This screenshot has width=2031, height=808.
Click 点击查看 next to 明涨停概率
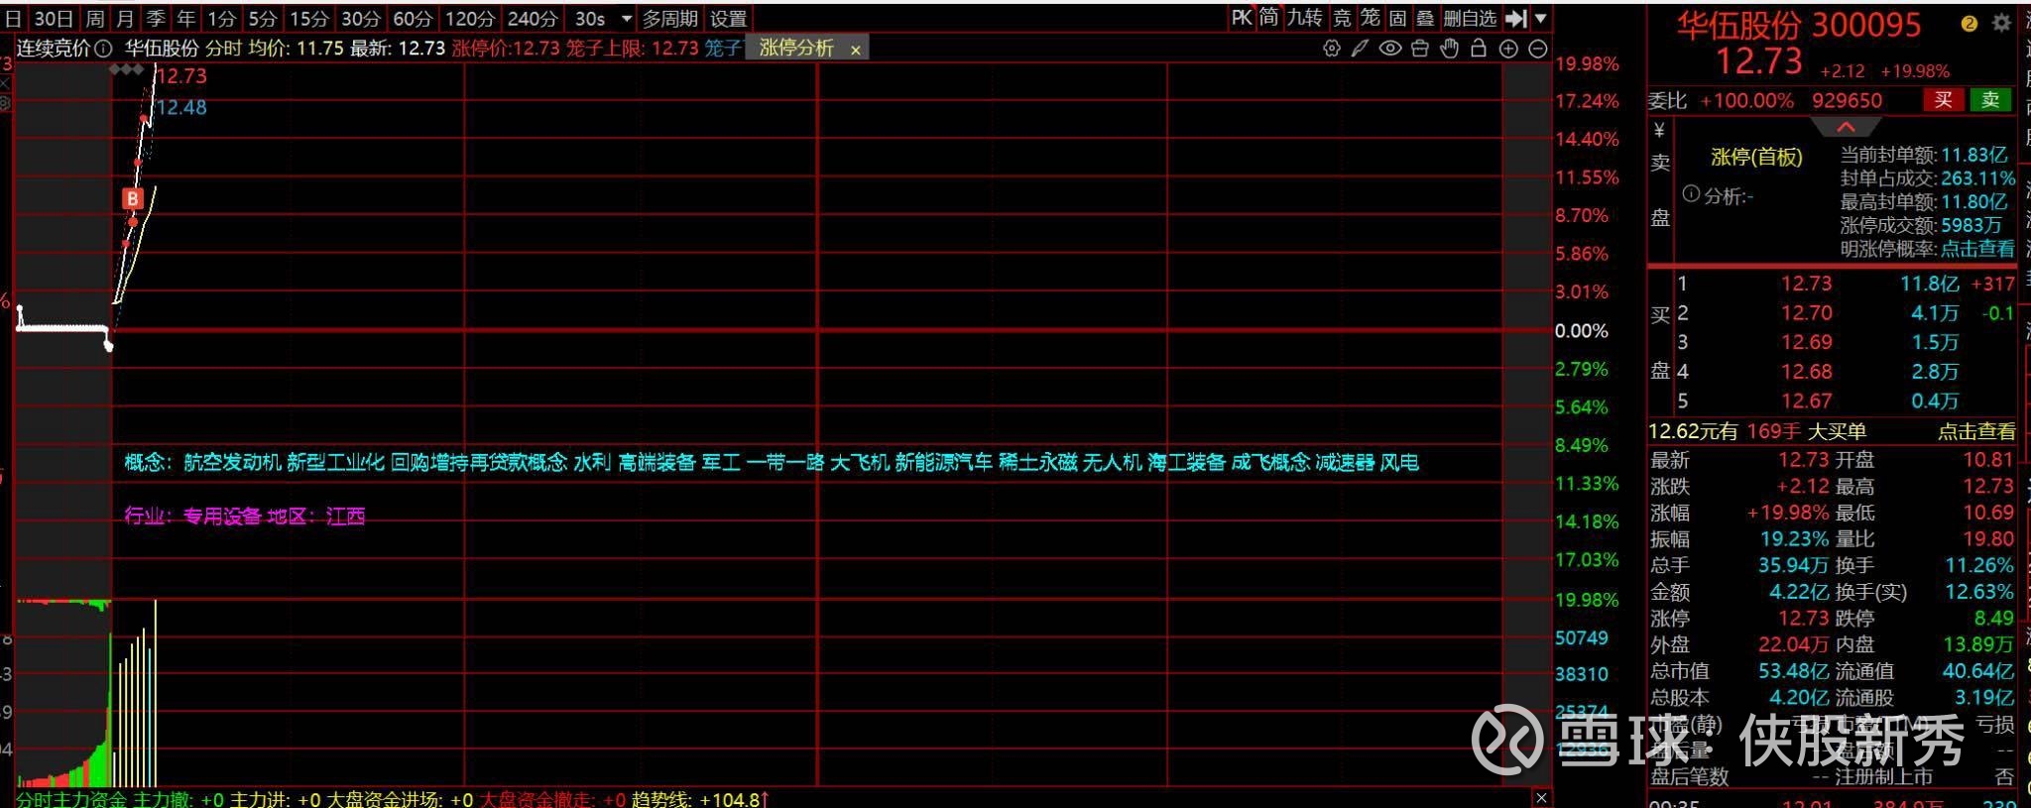(x=1977, y=249)
